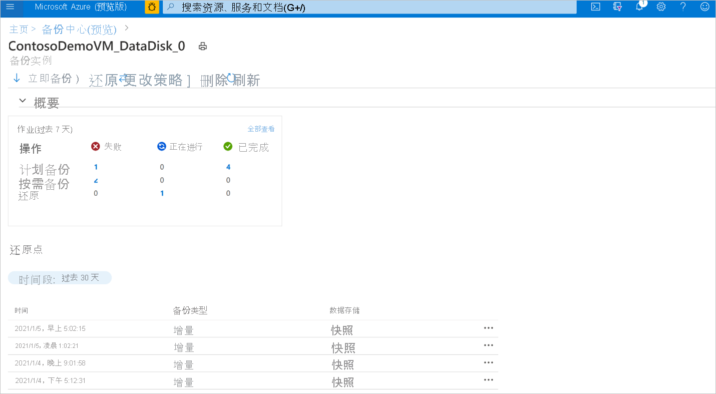This screenshot has height=394, width=716.
Task: Go to 主页 breadcrumb
Action: pos(19,29)
